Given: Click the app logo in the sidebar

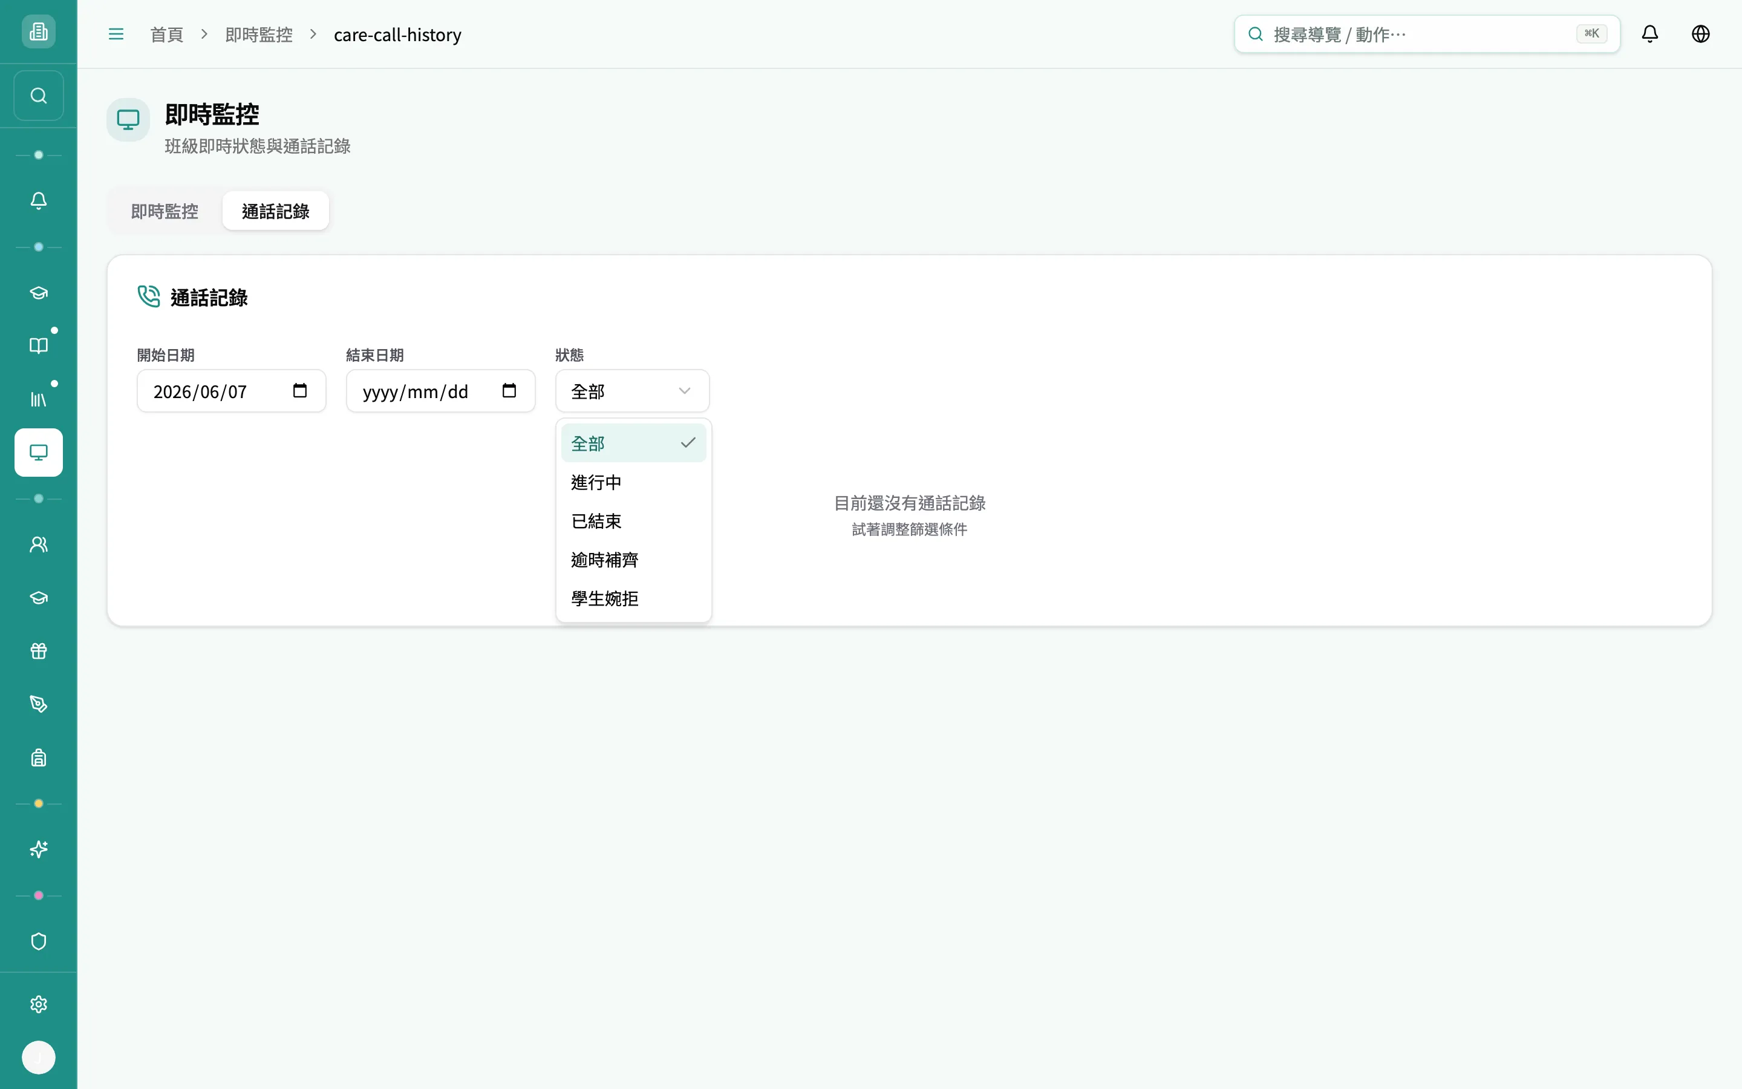Looking at the screenshot, I should tap(38, 31).
